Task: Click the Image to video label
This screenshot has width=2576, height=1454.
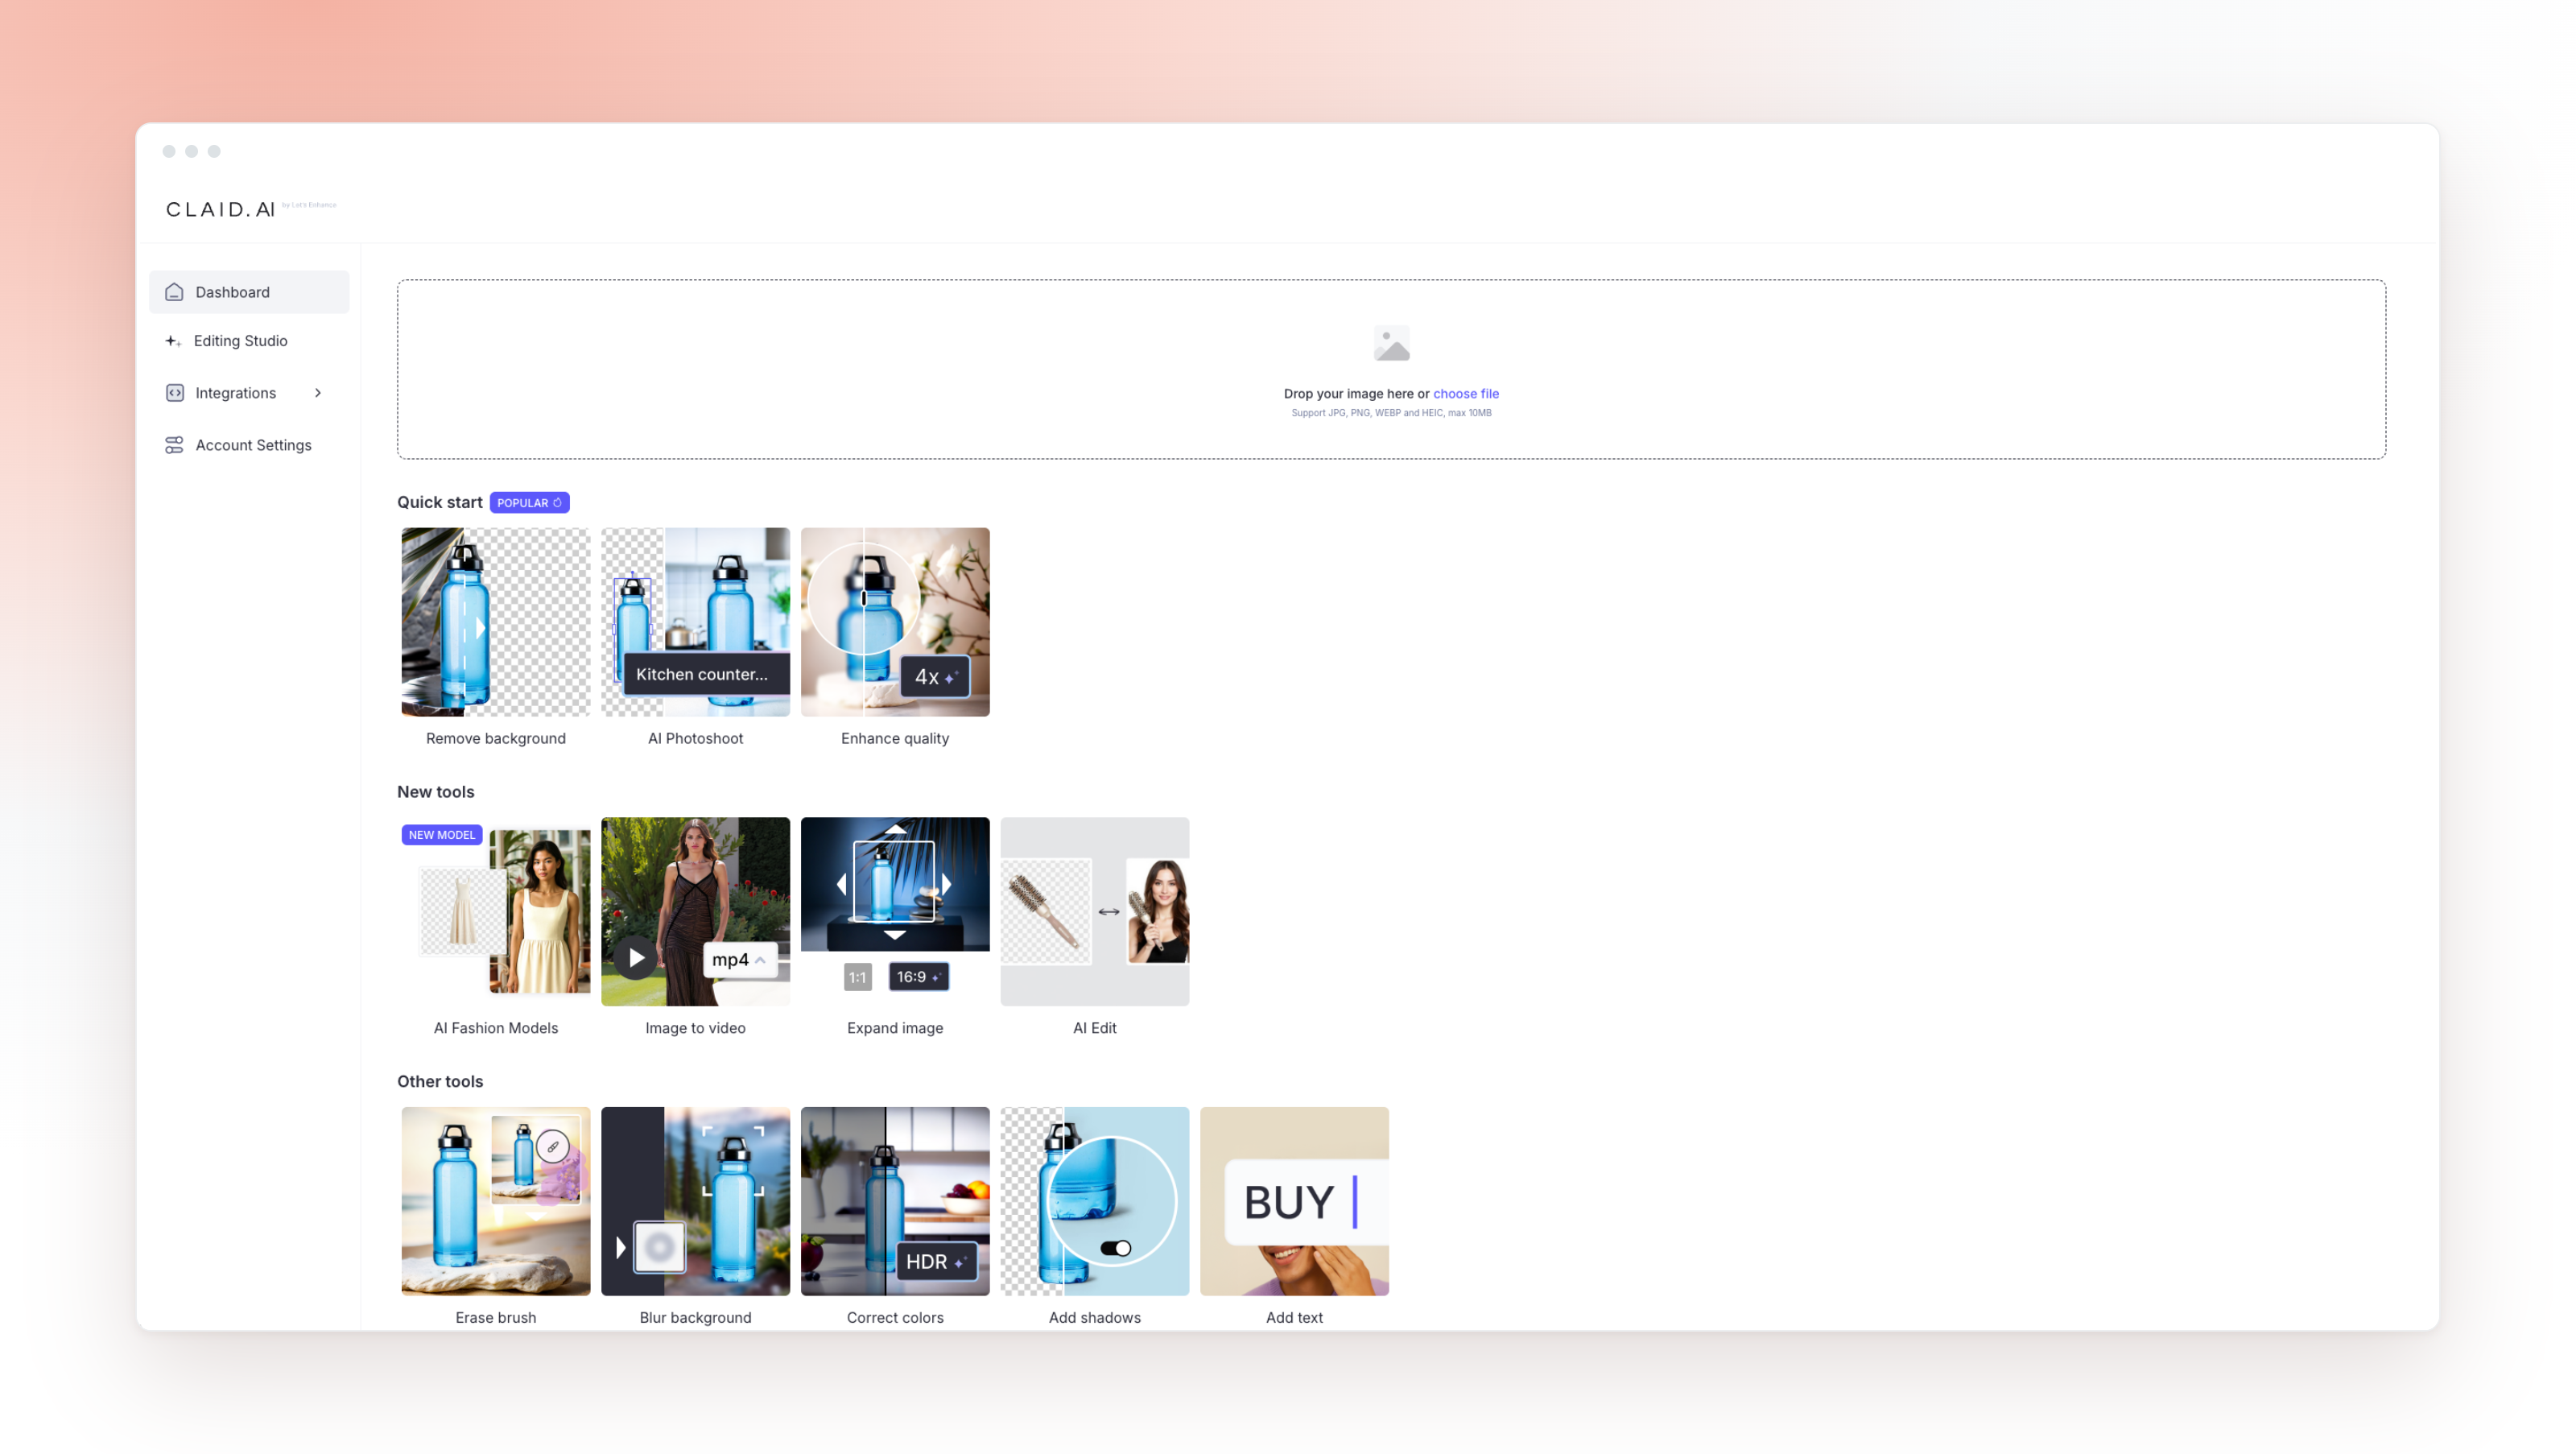Action: tap(695, 1027)
